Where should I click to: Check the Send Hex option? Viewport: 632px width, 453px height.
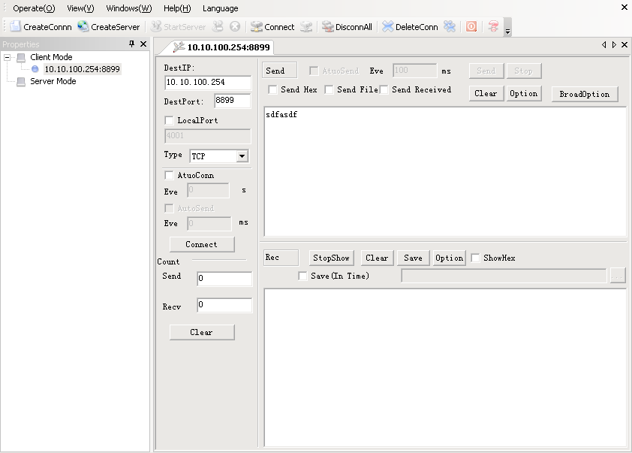[x=272, y=89]
